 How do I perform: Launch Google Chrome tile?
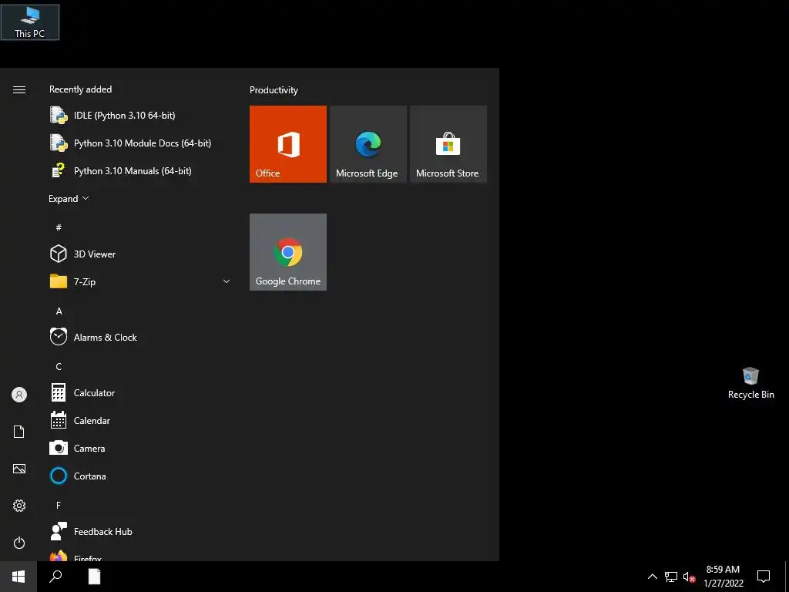[288, 252]
